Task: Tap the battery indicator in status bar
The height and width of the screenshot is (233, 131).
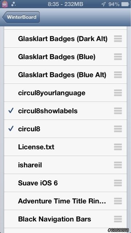Action: pyautogui.click(x=125, y=4)
